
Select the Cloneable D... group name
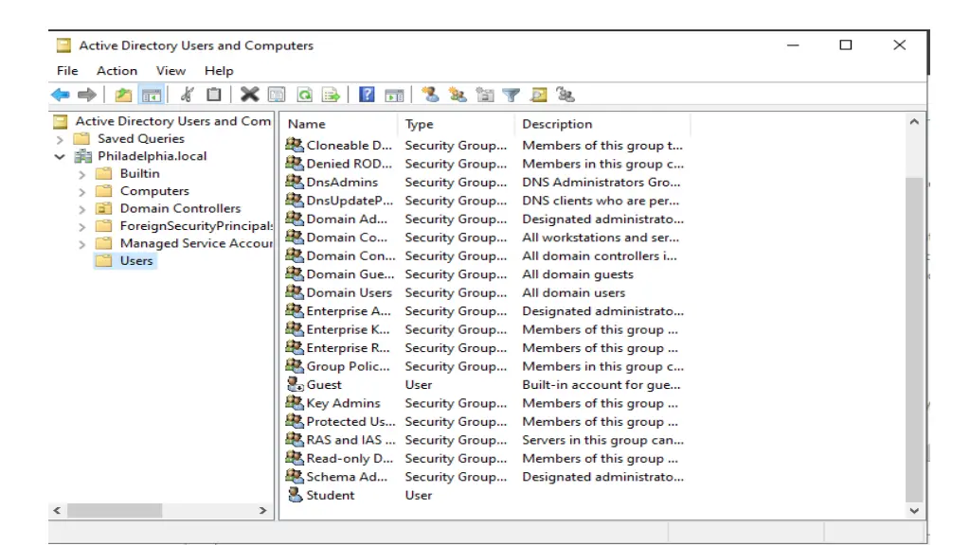tap(349, 145)
